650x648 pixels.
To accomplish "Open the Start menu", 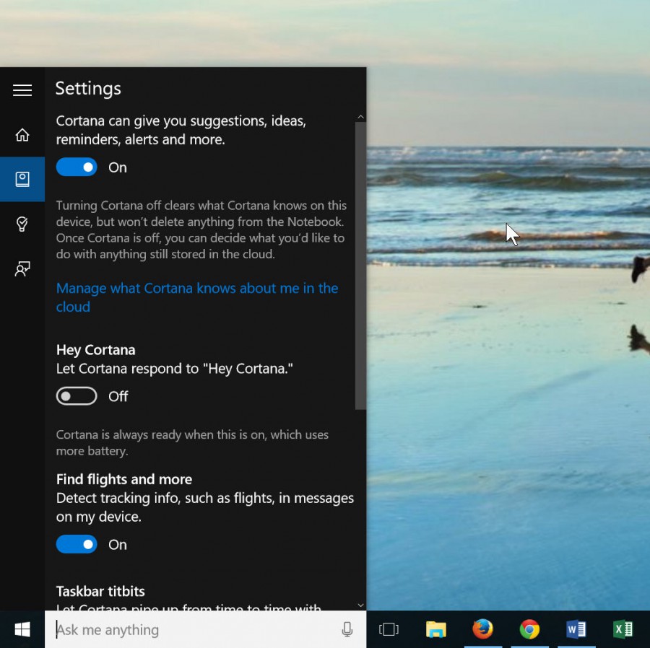I will [21, 629].
